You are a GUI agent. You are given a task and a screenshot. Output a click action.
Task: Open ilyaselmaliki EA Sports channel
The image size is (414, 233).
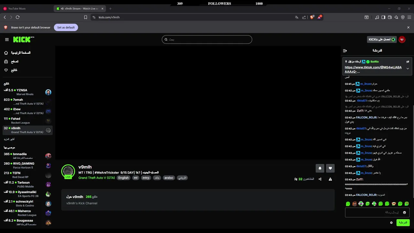(x=27, y=194)
